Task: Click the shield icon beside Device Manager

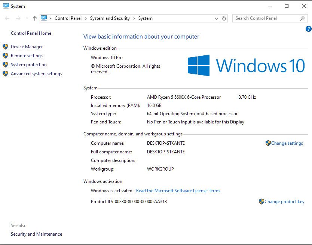Action: pos(5,47)
